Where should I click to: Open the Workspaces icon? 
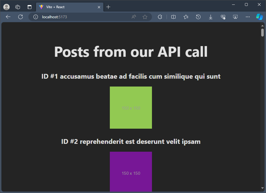pyautogui.click(x=17, y=7)
